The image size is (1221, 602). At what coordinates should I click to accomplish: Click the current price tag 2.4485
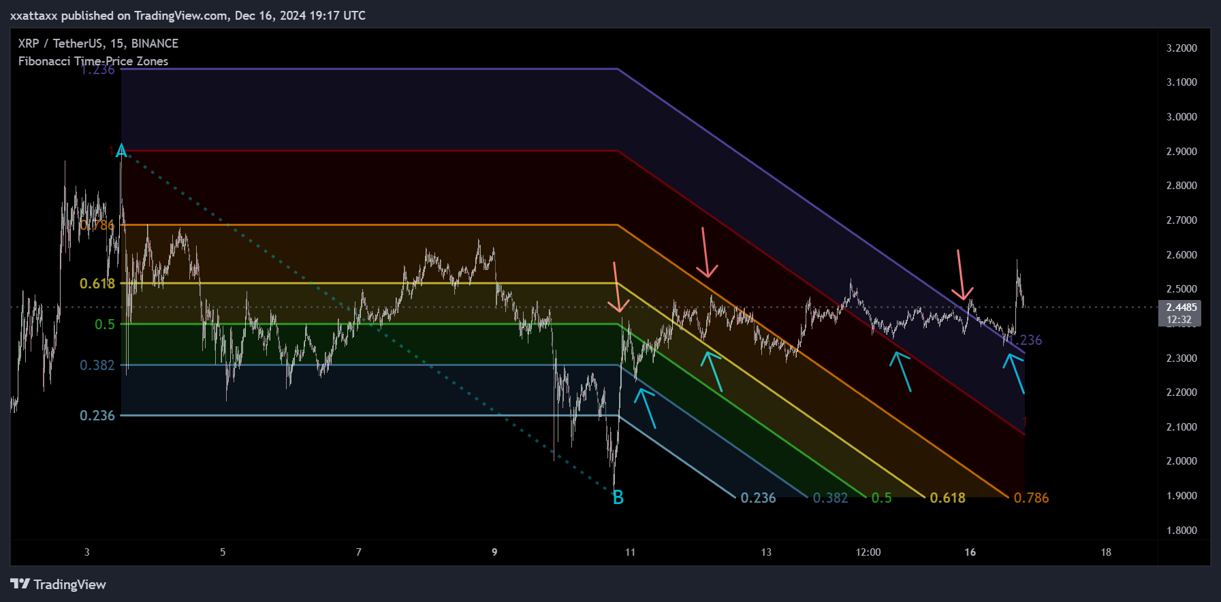coord(1181,307)
